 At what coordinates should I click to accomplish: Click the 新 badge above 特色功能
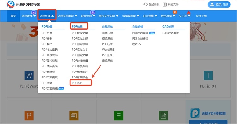point(175,12)
